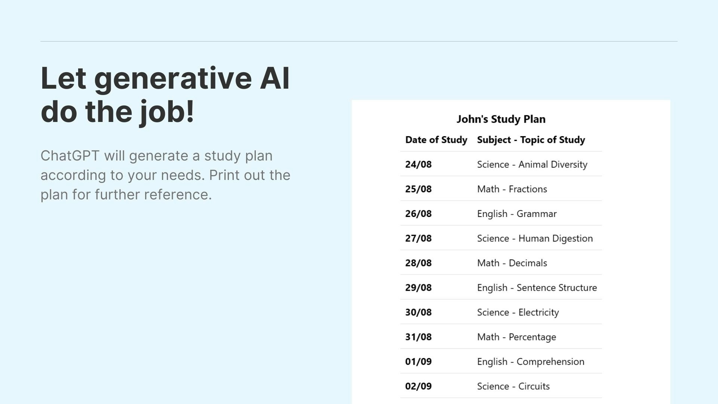Select the "Subject - Topic of Study" header

coord(531,140)
